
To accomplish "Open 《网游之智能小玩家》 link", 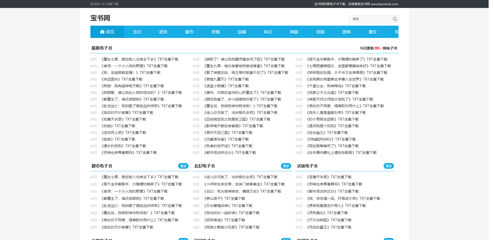I will (231, 227).
